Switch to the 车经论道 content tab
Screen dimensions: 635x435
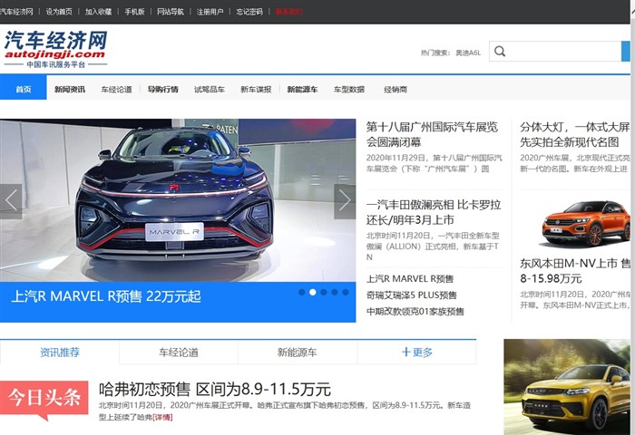pos(179,352)
